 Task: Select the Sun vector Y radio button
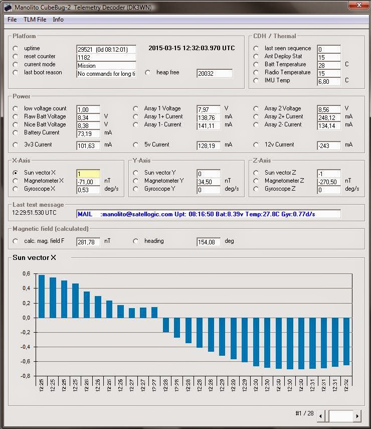[135, 173]
